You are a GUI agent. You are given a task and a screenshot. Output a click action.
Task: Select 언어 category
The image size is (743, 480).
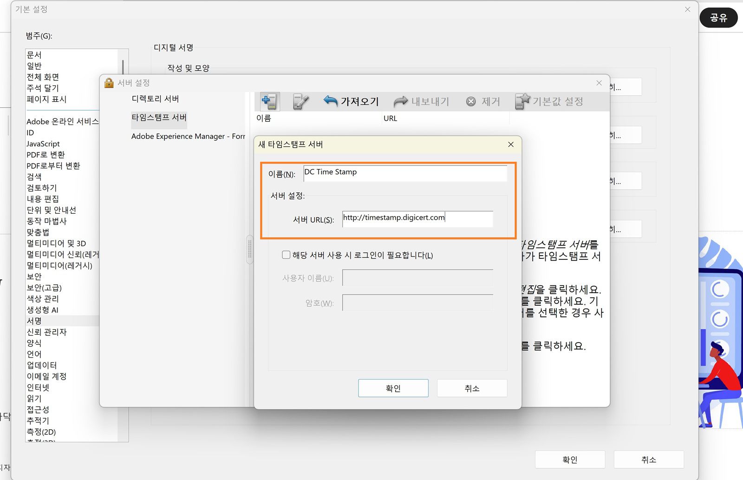pyautogui.click(x=34, y=355)
